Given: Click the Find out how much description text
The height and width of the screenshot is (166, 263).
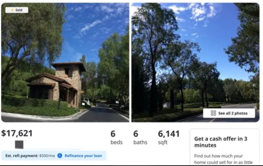Looking at the screenshot, I should [223, 159].
